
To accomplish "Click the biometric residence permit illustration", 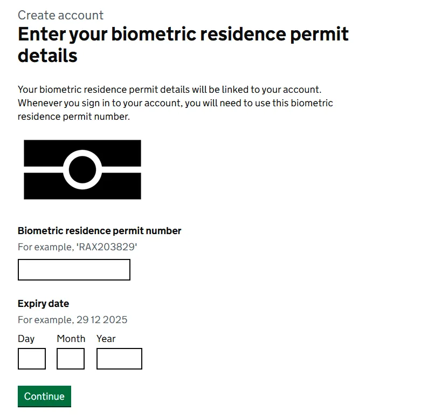I will point(82,169).
